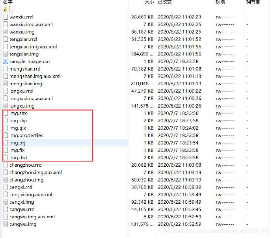272x238 pixels.
Task: Select file name img.shp
Action: click(x=18, y=121)
